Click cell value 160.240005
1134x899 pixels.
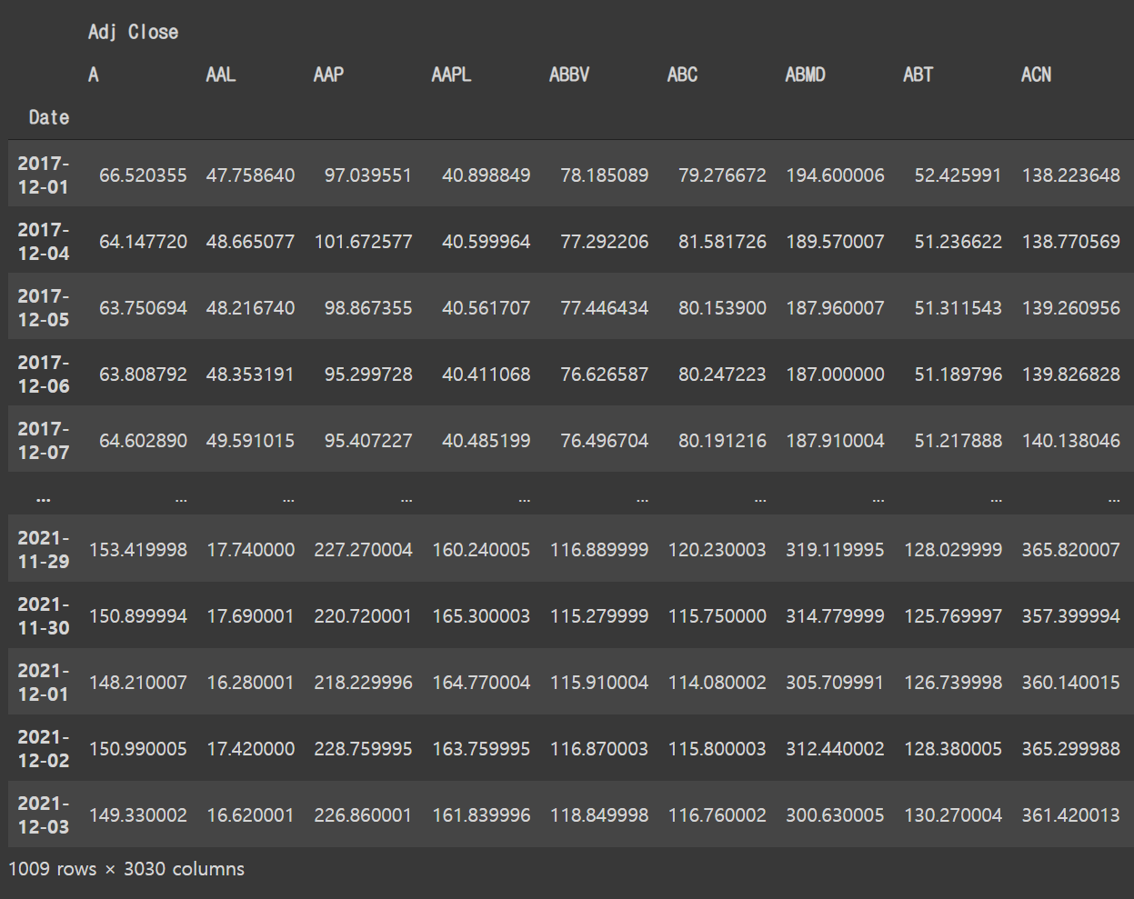pyautogui.click(x=481, y=550)
